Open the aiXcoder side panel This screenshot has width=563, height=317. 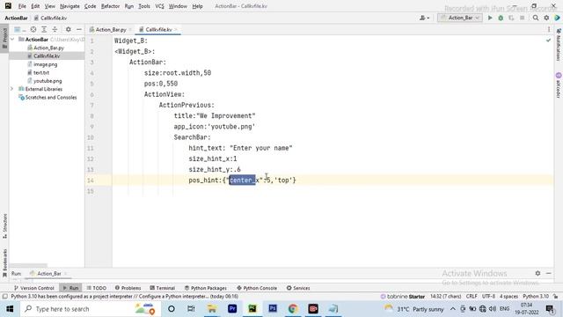click(x=559, y=85)
